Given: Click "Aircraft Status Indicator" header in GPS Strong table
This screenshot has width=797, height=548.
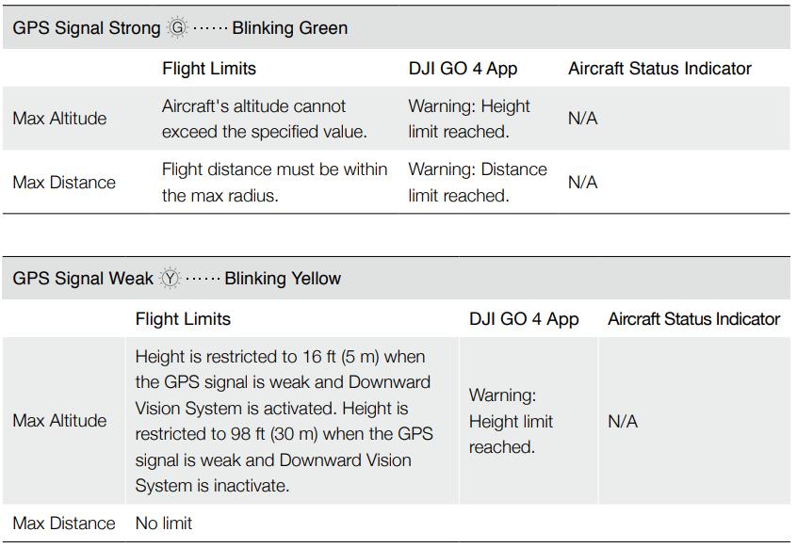Looking at the screenshot, I should click(x=659, y=69).
